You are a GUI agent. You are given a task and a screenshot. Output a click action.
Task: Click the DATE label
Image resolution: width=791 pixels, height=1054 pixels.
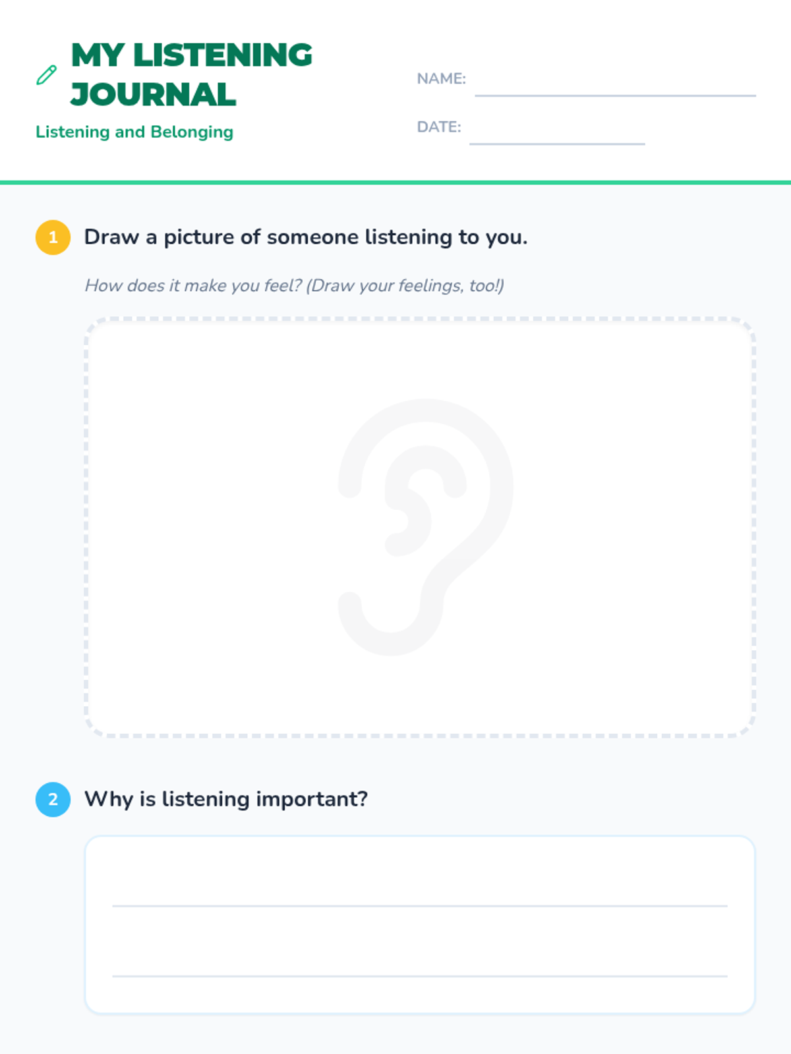[438, 126]
